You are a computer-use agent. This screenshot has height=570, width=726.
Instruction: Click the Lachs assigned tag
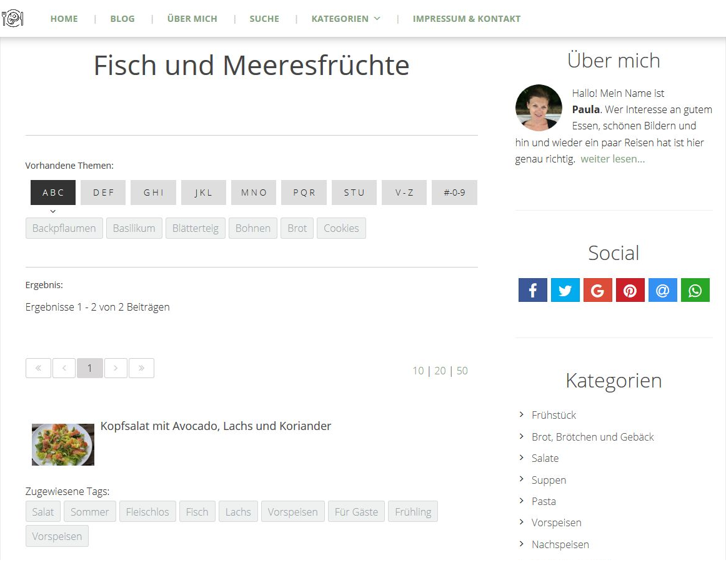[238, 512]
